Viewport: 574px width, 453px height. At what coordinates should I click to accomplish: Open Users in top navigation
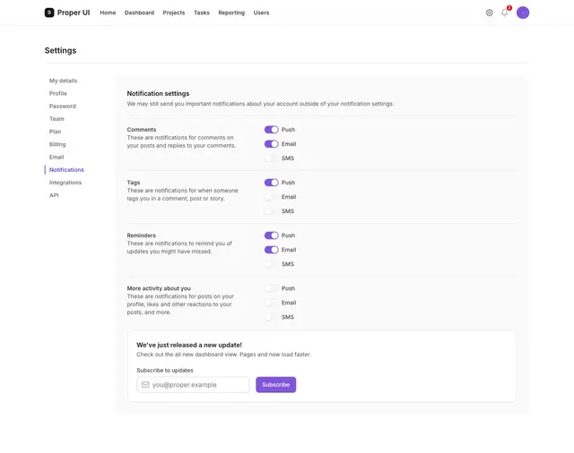(261, 13)
